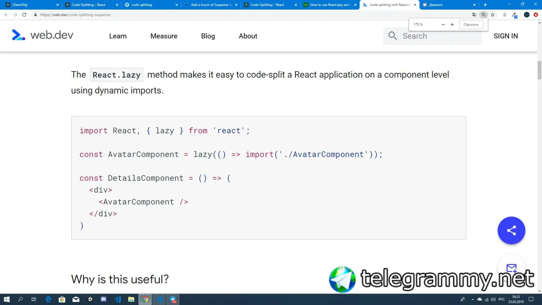Click the zoom magnifier icon in address bar

tap(483, 15)
